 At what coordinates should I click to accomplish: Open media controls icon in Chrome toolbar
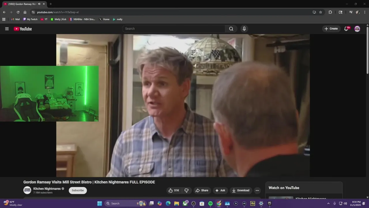[351, 12]
